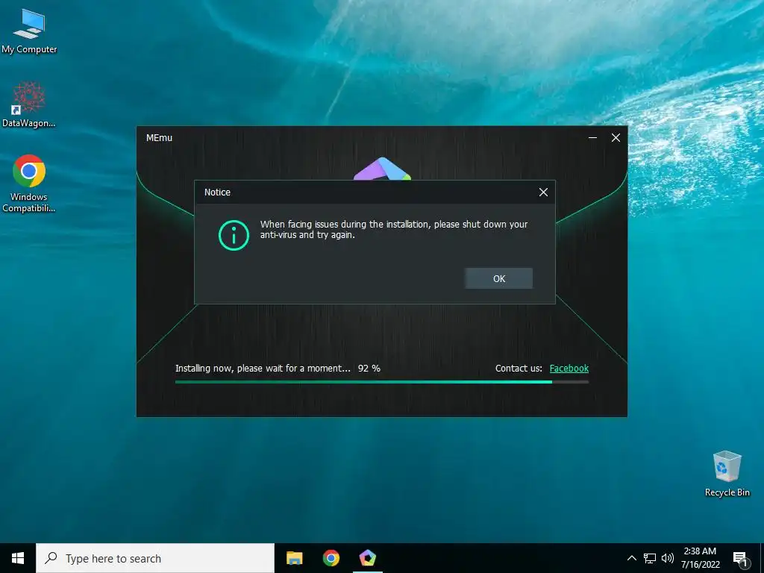Close the MEmu installer window
The image size is (764, 573).
(616, 138)
